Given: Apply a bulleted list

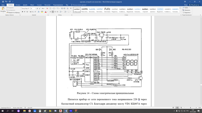Looking at the screenshot, I should (x=51, y=8).
